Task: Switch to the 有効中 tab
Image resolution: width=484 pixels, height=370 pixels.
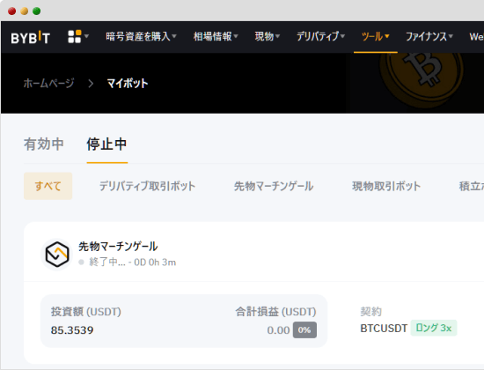Action: (44, 144)
